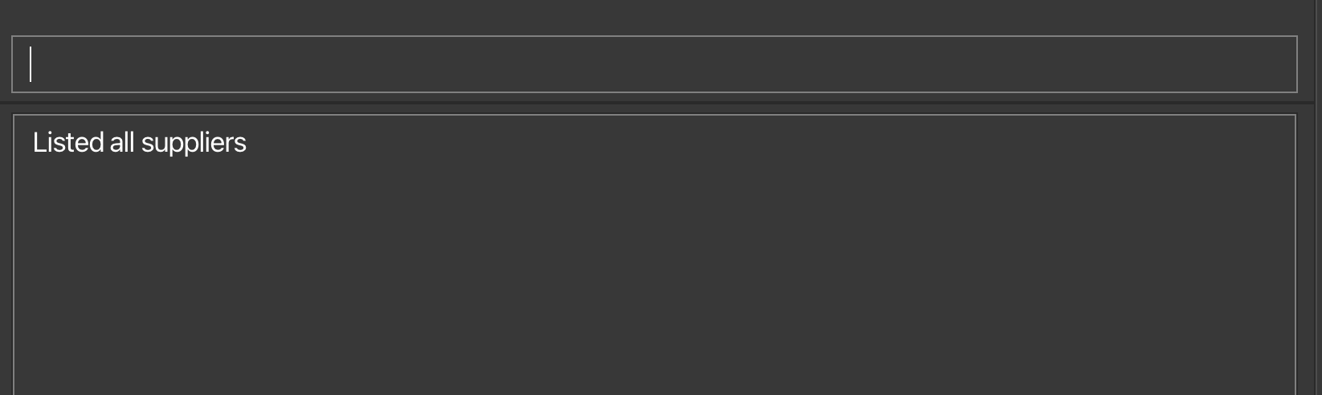Place the caret at the blinking text cursor
1322x395 pixels.
click(31, 64)
